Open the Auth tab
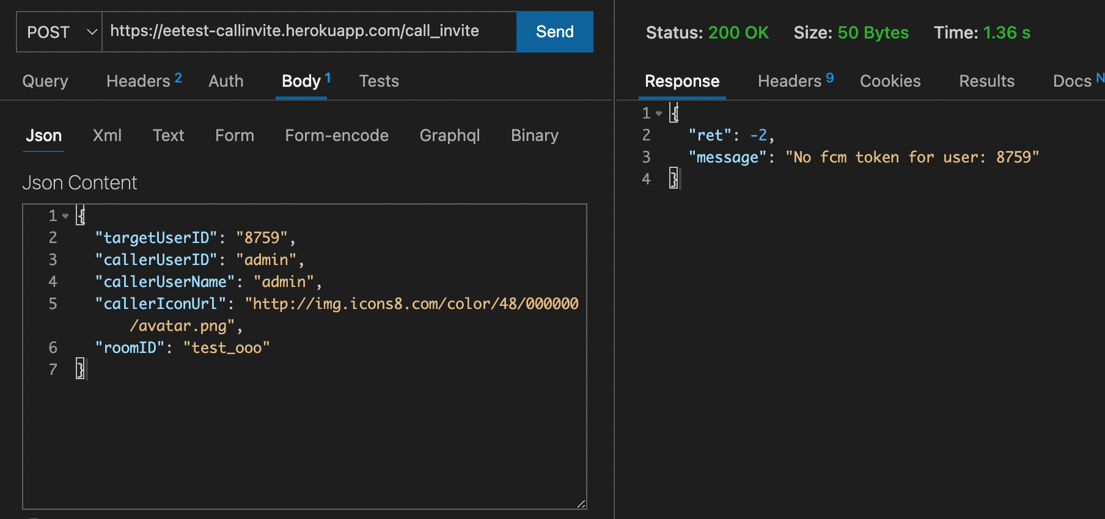Screen dimensions: 1105x519 226,81
